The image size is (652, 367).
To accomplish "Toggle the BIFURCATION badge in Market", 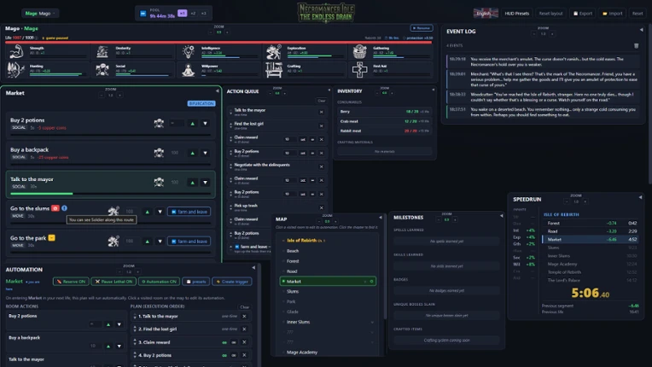I will [x=201, y=103].
